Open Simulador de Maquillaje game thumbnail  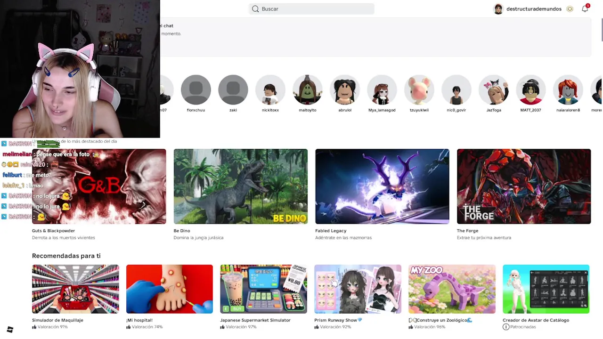pos(75,289)
